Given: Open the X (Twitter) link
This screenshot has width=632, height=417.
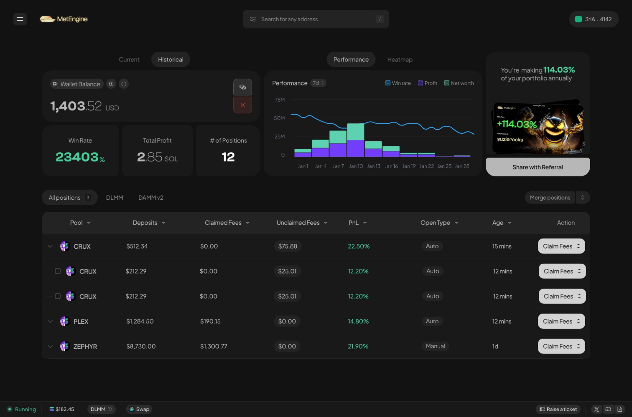Looking at the screenshot, I should tap(596, 409).
